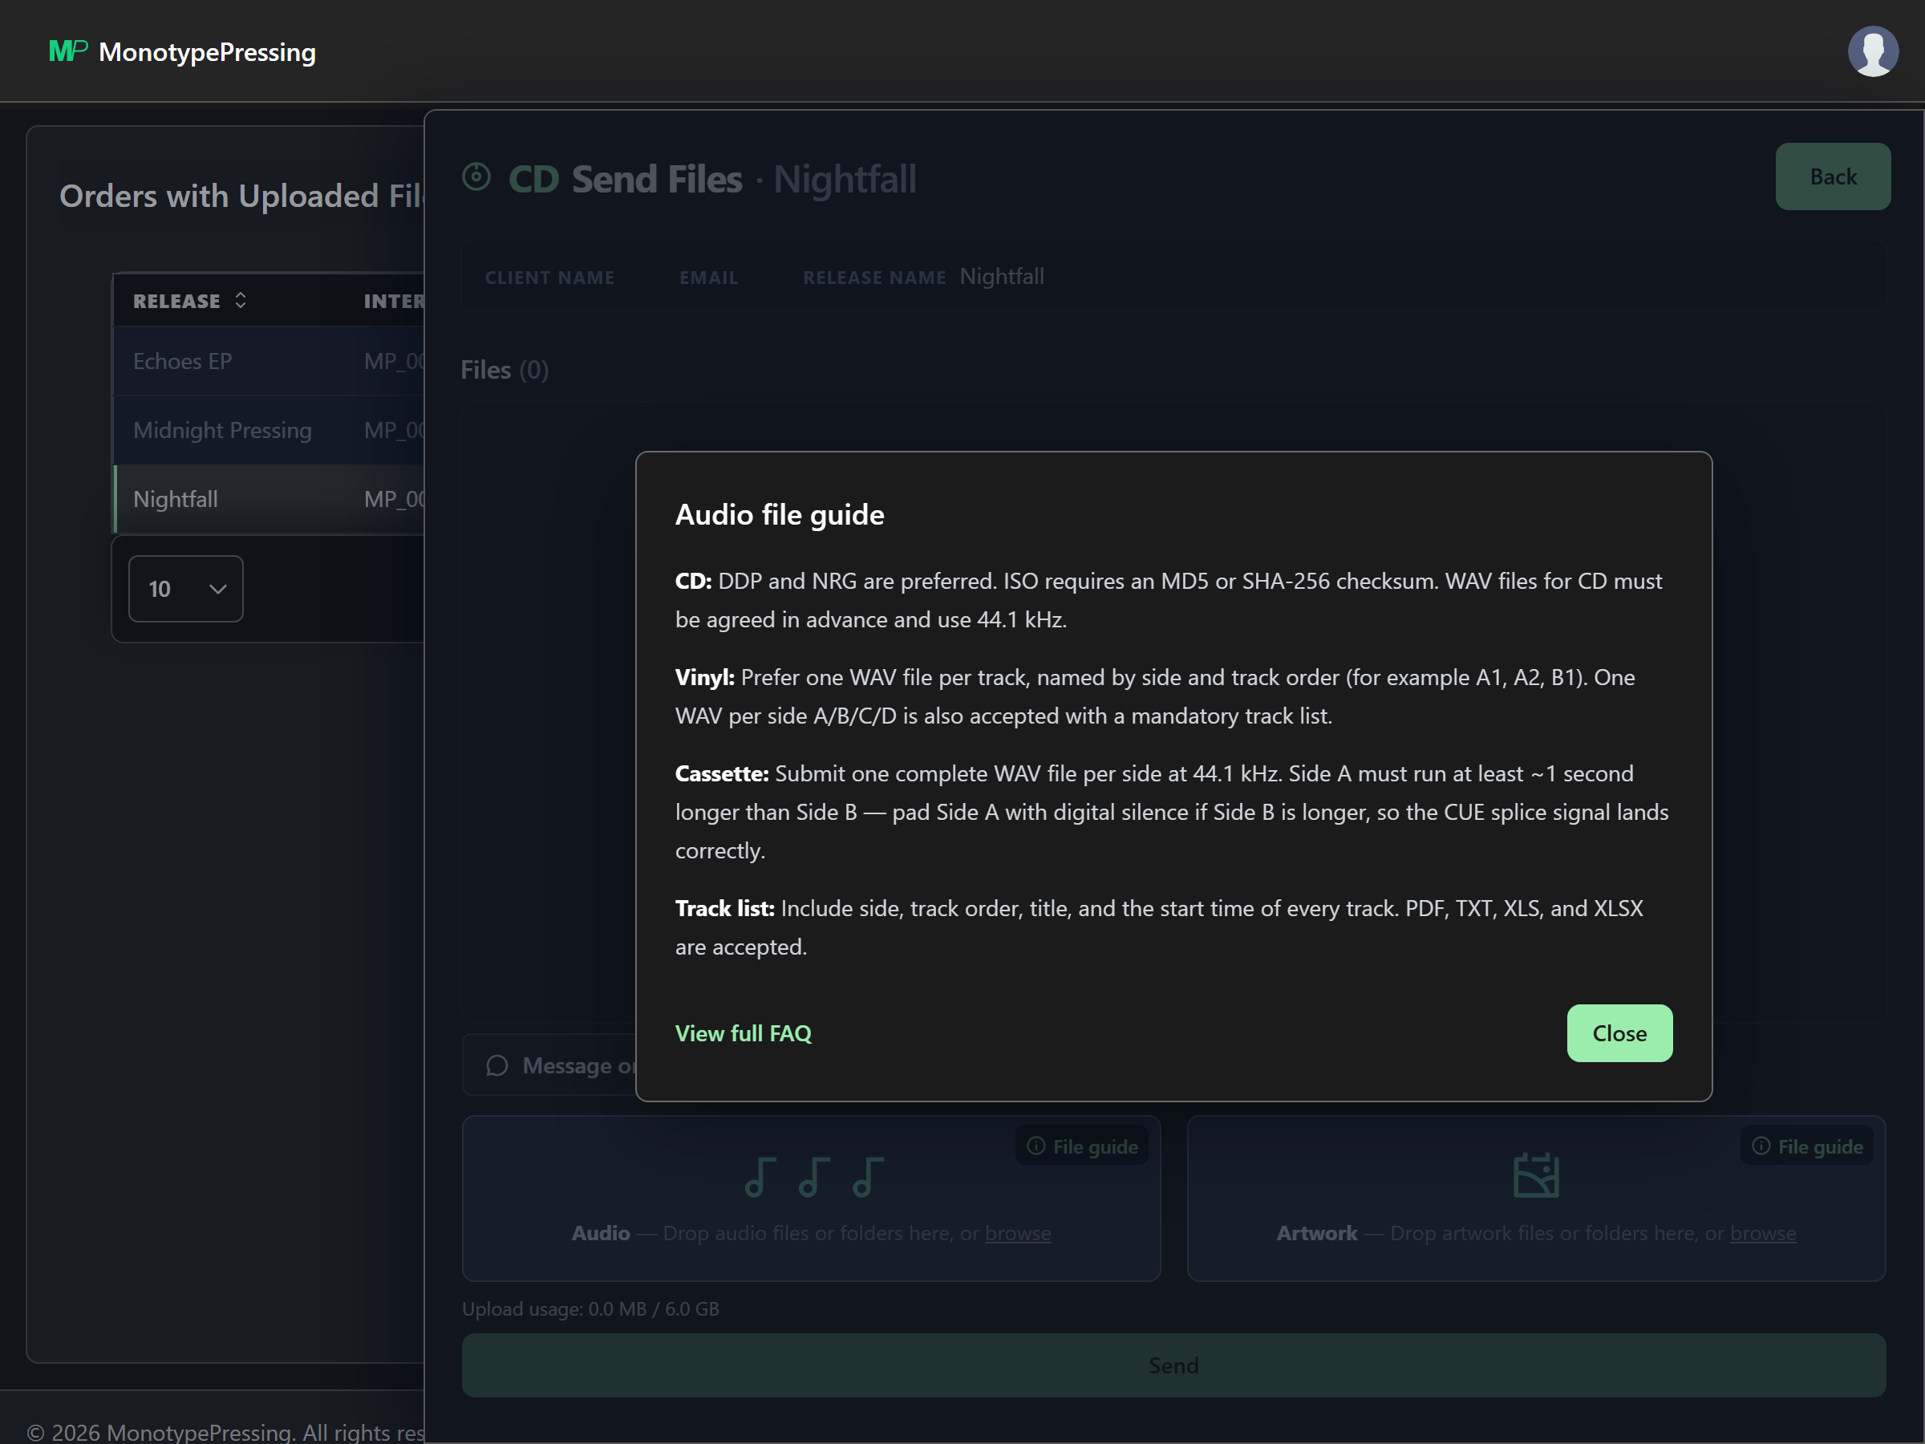Browse for artwork files link
The image size is (1925, 1444).
tap(1762, 1233)
